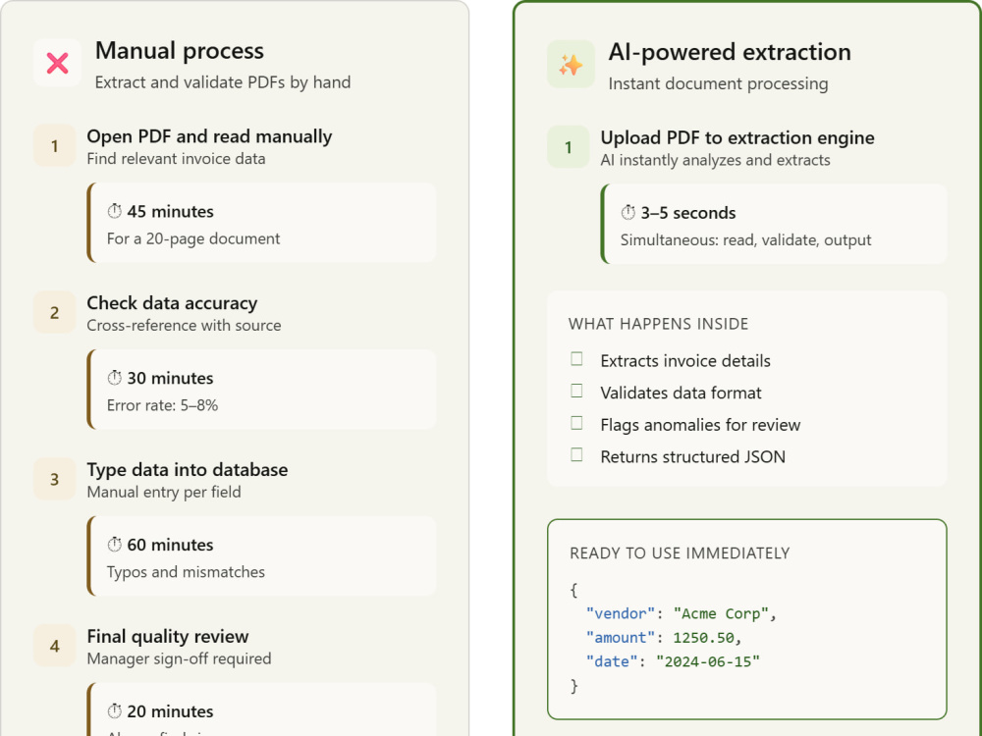
Task: Click 'Typos and mismatches' note
Action: click(186, 572)
